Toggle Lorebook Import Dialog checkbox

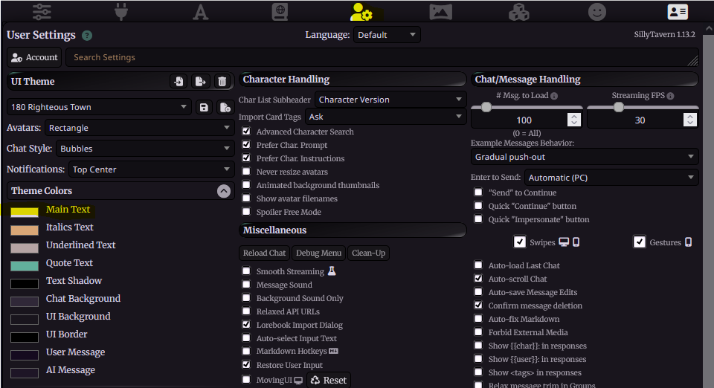tap(246, 325)
